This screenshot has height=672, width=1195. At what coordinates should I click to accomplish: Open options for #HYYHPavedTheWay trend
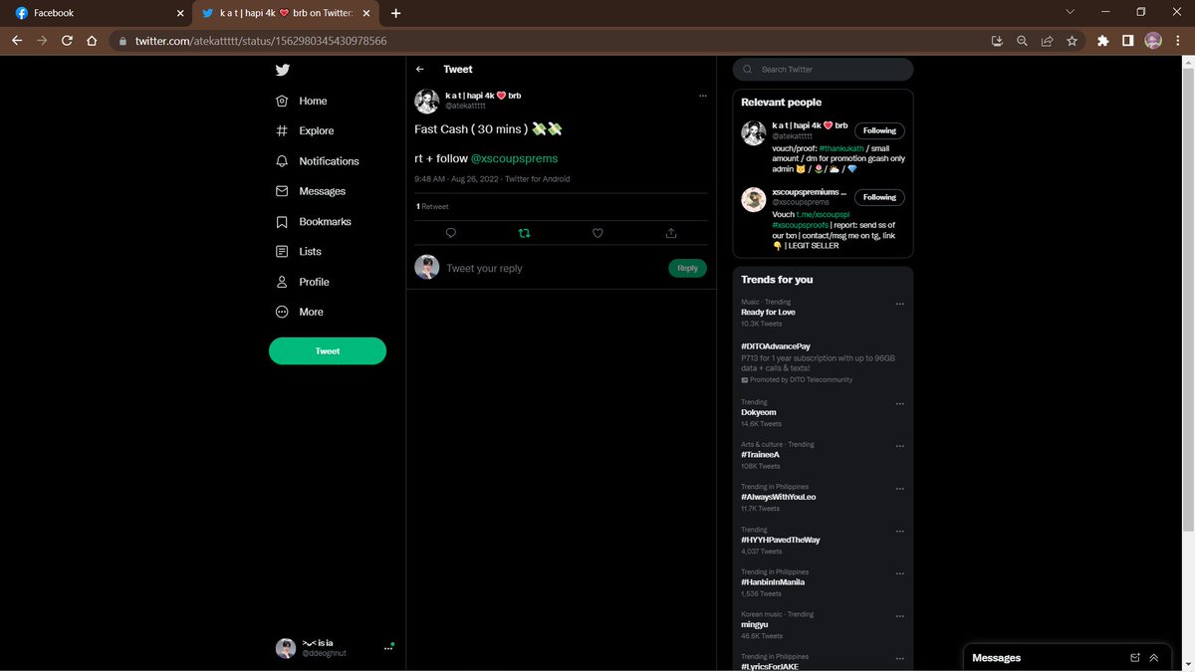pyautogui.click(x=900, y=532)
